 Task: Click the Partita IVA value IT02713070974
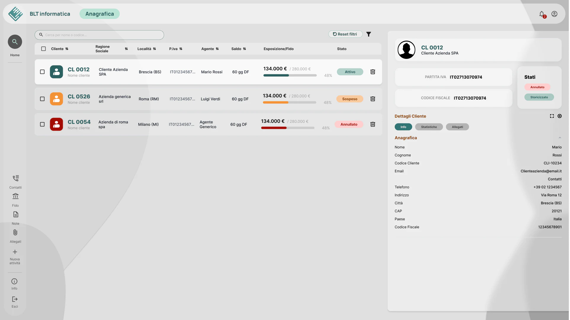tap(466, 77)
